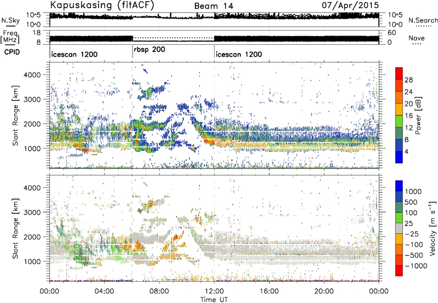Click the red top of power colorbar

pos(399,73)
